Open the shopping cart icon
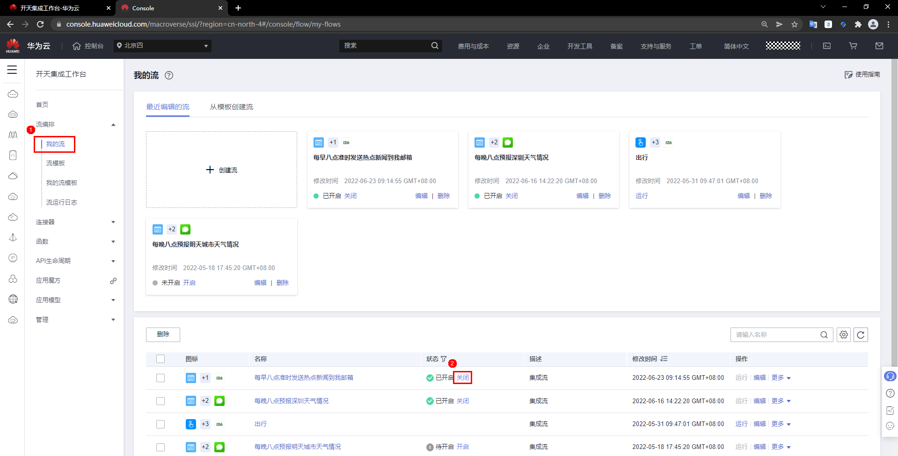 [x=853, y=46]
